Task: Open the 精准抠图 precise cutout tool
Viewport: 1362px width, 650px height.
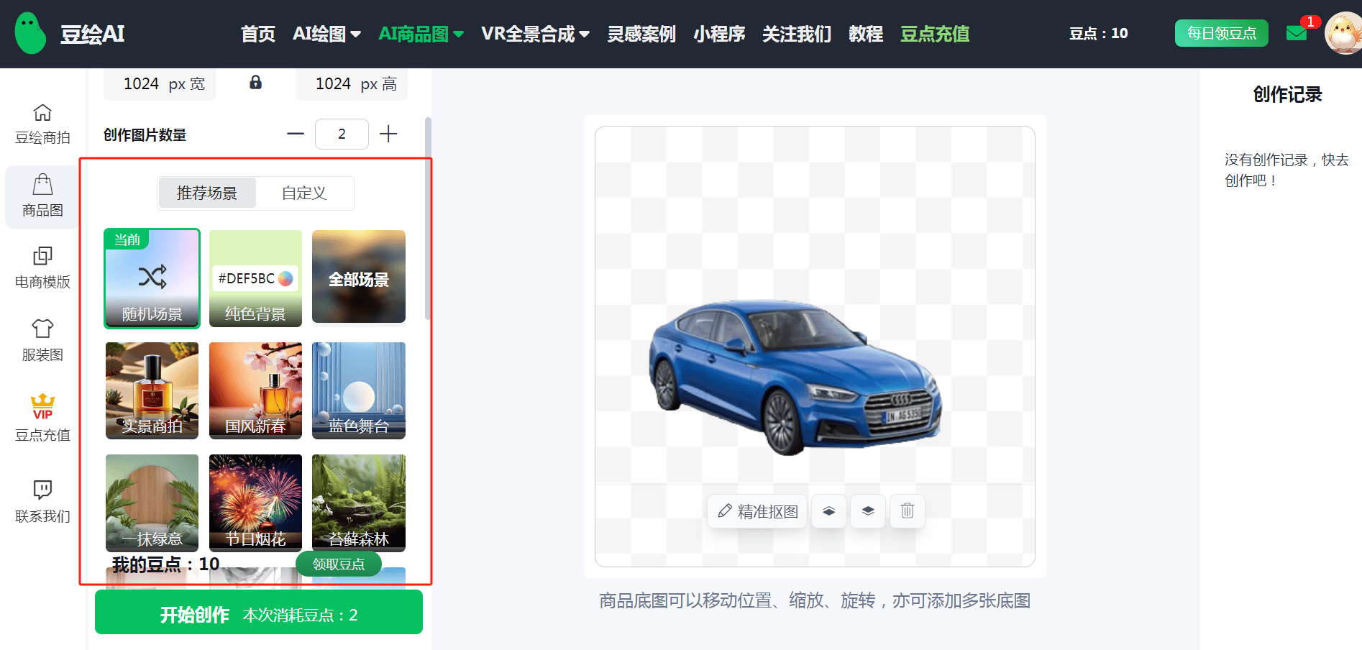Action: (757, 511)
